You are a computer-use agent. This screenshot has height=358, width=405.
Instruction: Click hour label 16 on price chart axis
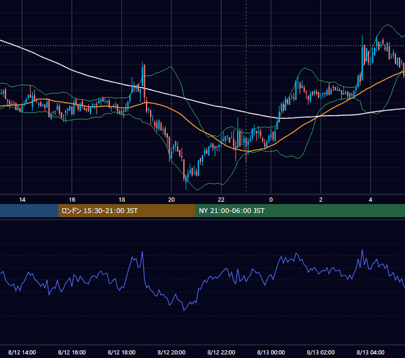(x=72, y=200)
